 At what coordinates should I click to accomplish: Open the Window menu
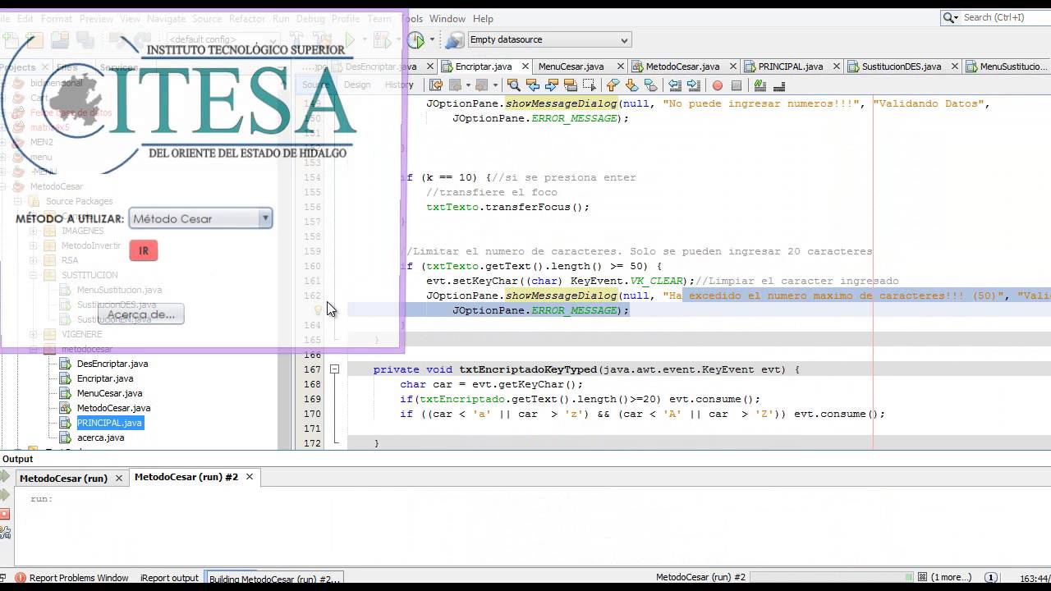point(447,18)
